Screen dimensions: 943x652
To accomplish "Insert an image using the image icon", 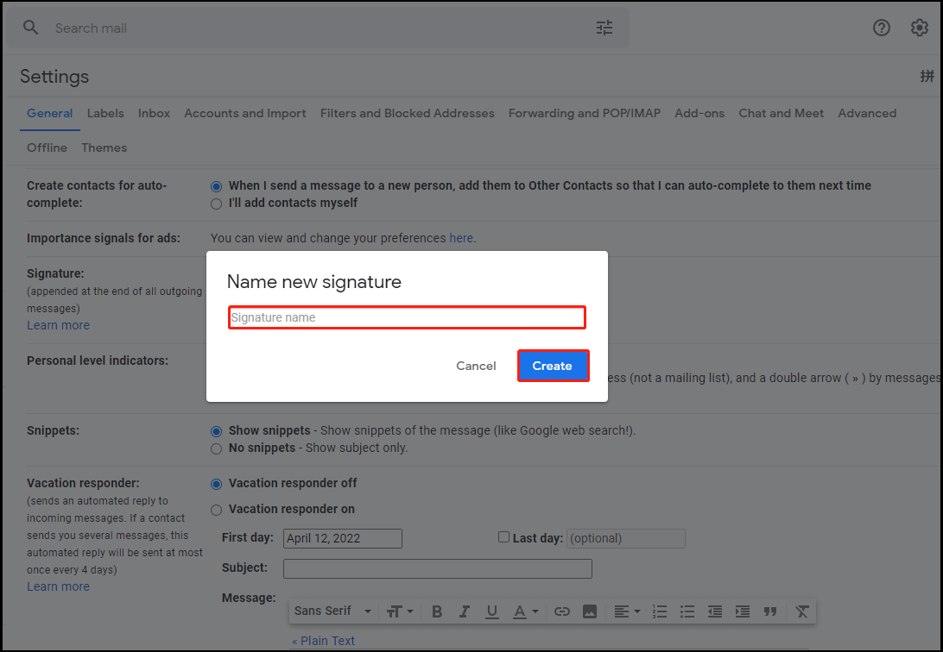I will pos(590,611).
